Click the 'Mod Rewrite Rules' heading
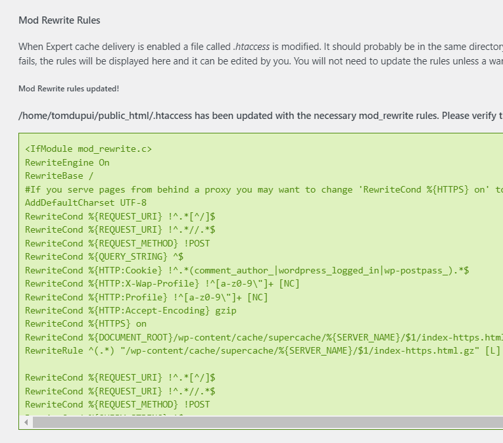The image size is (503, 443). 59,20
